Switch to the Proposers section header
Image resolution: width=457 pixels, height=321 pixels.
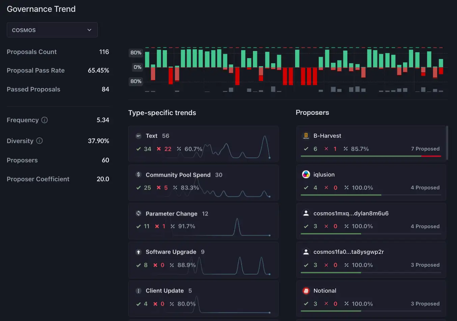312,112
